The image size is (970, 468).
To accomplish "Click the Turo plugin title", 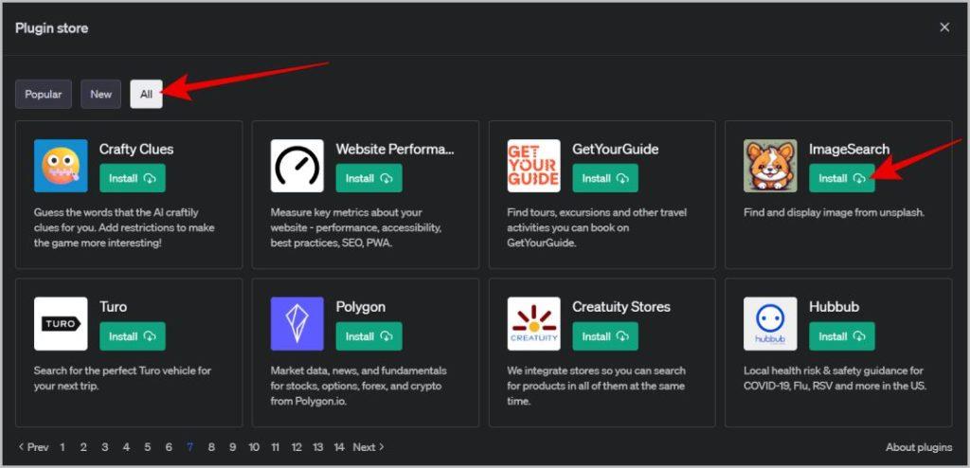I will (x=114, y=307).
